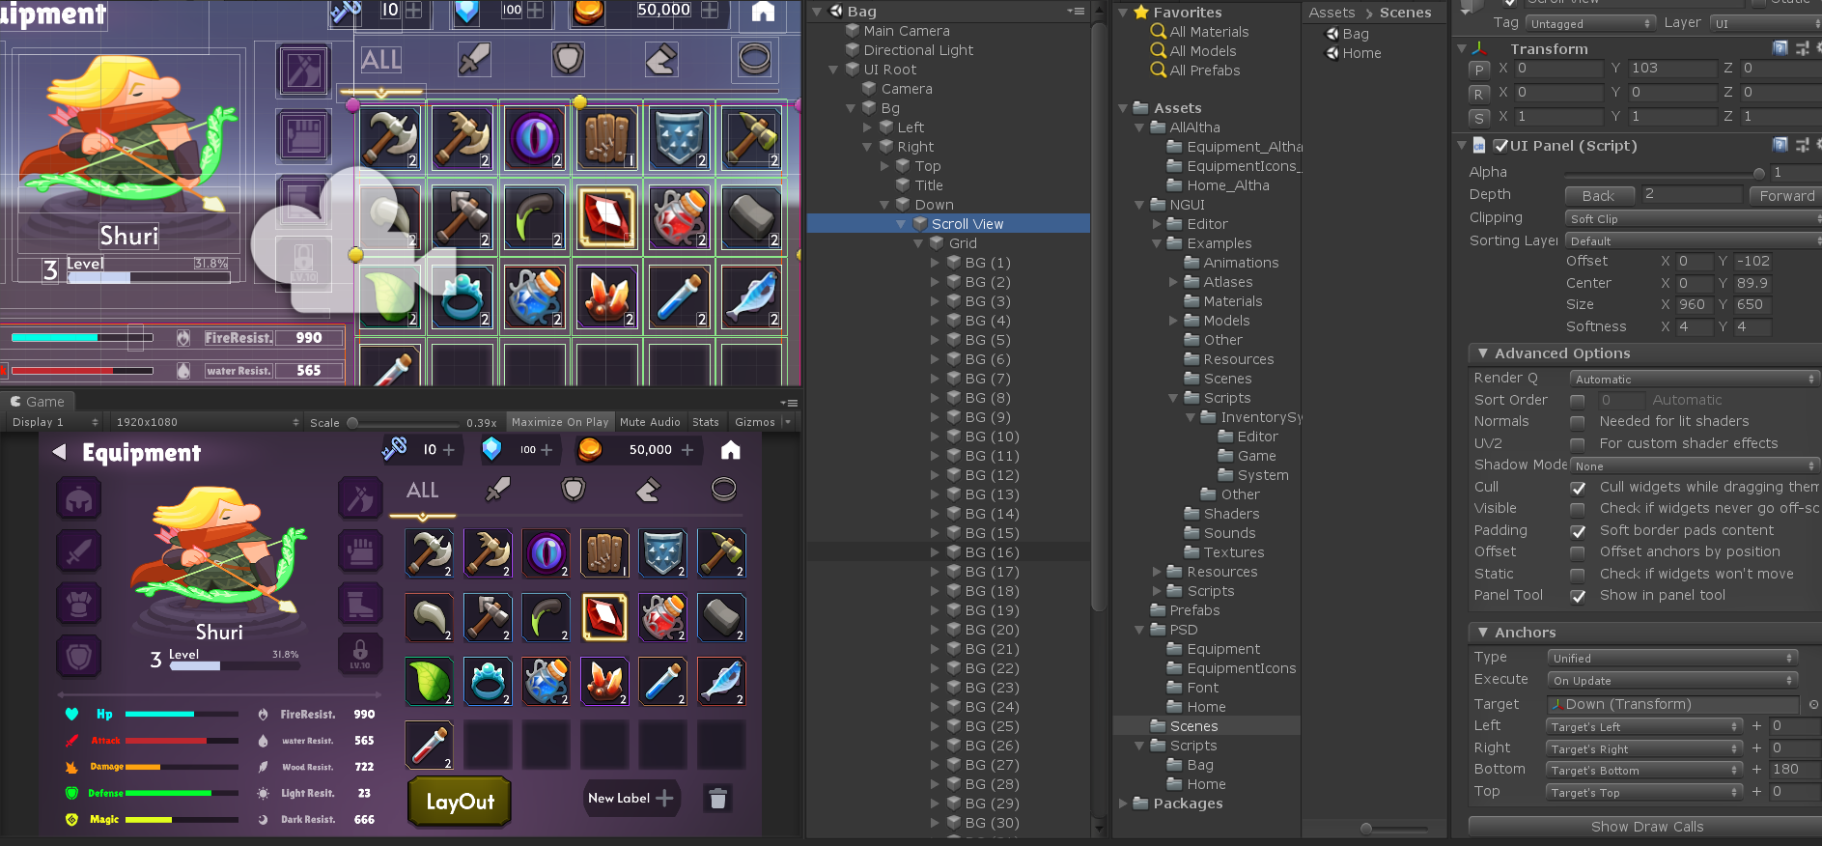Toggle Maximize On Play
The image size is (1822, 846).
(560, 422)
